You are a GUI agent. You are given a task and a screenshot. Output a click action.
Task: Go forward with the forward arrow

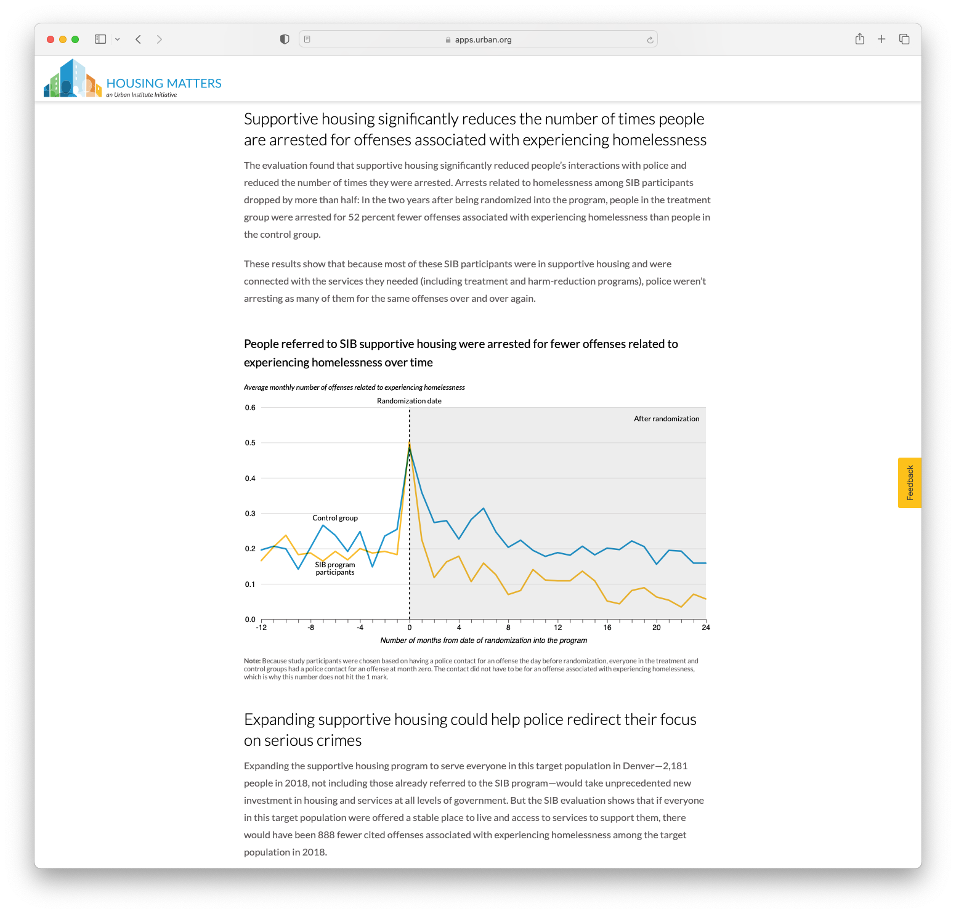160,39
